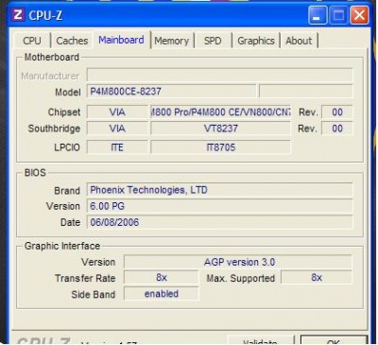The height and width of the screenshot is (345, 378).
Task: Open the CPU tab
Action: (x=32, y=41)
